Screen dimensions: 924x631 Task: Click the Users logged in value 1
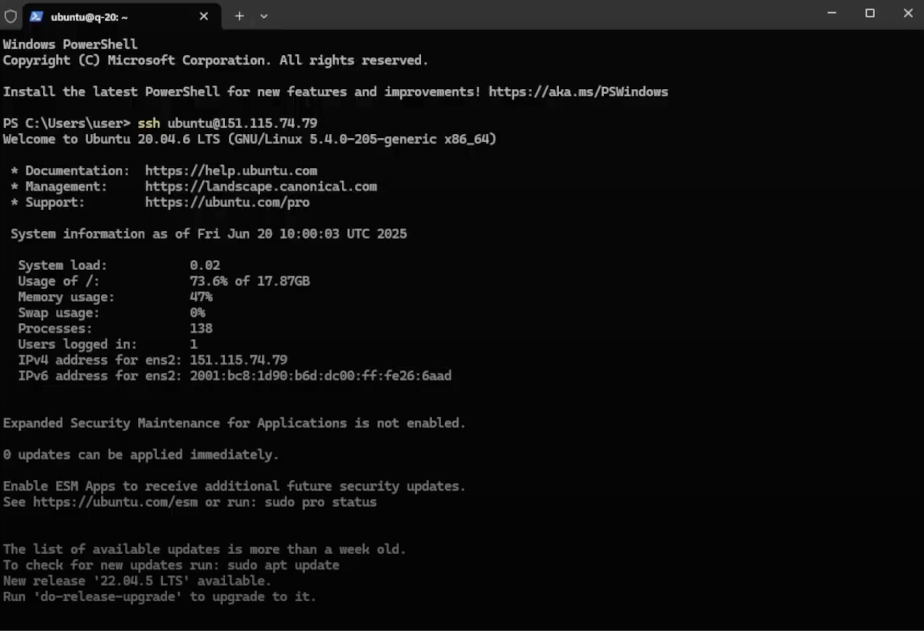[x=193, y=344]
